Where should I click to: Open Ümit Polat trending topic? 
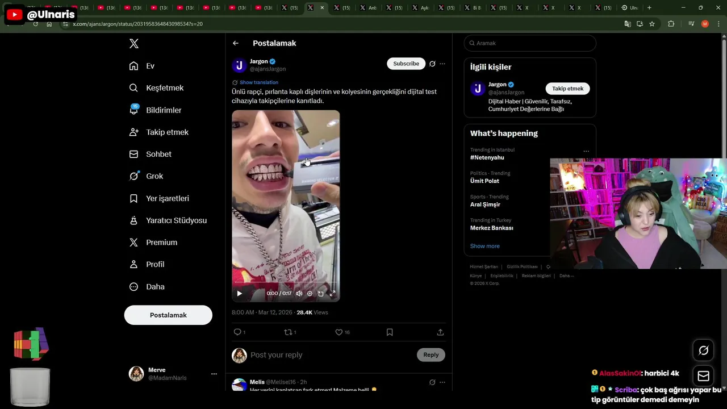pos(484,181)
